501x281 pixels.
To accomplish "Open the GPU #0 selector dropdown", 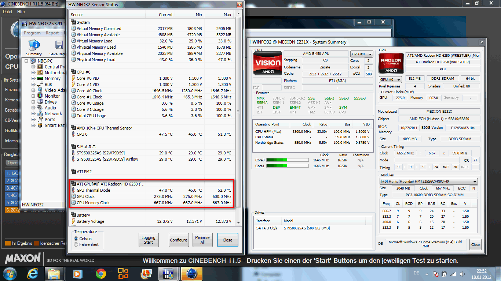I will pyautogui.click(x=390, y=79).
